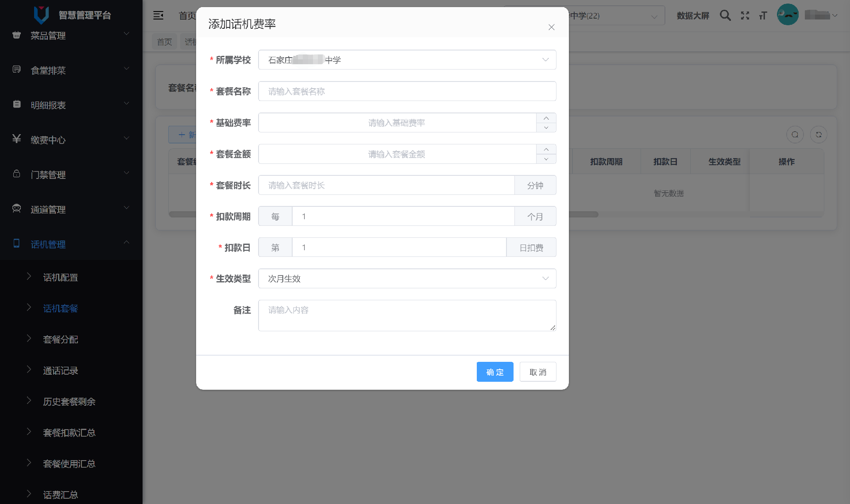Open the search magnifier in top bar
Image resolution: width=850 pixels, height=504 pixels.
point(725,16)
